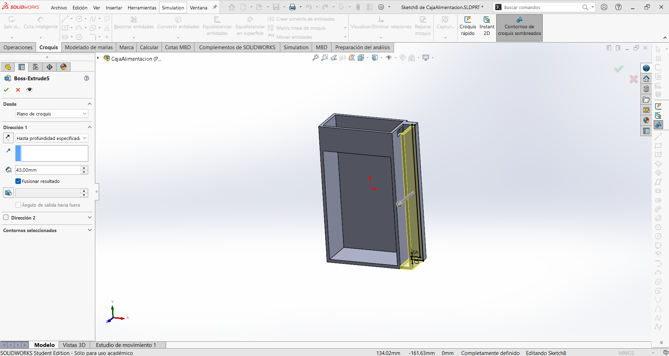
Task: Reverse extrude direction button
Action: click(8, 138)
